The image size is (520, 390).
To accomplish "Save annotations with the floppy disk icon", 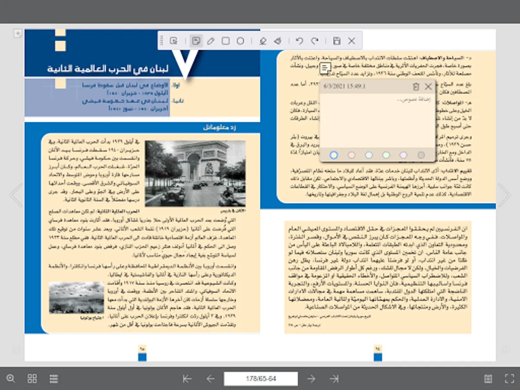I will [337, 41].
